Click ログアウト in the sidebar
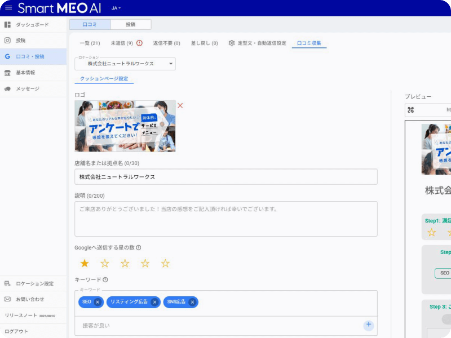The image size is (451, 338). click(16, 331)
